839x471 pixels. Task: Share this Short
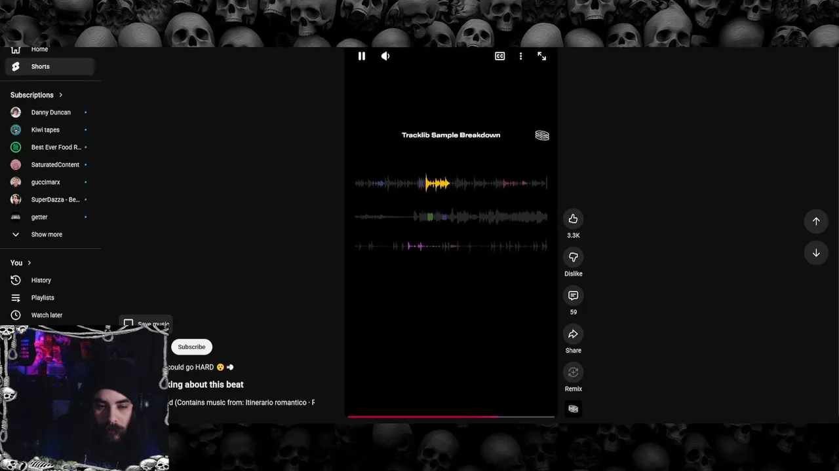pyautogui.click(x=573, y=334)
